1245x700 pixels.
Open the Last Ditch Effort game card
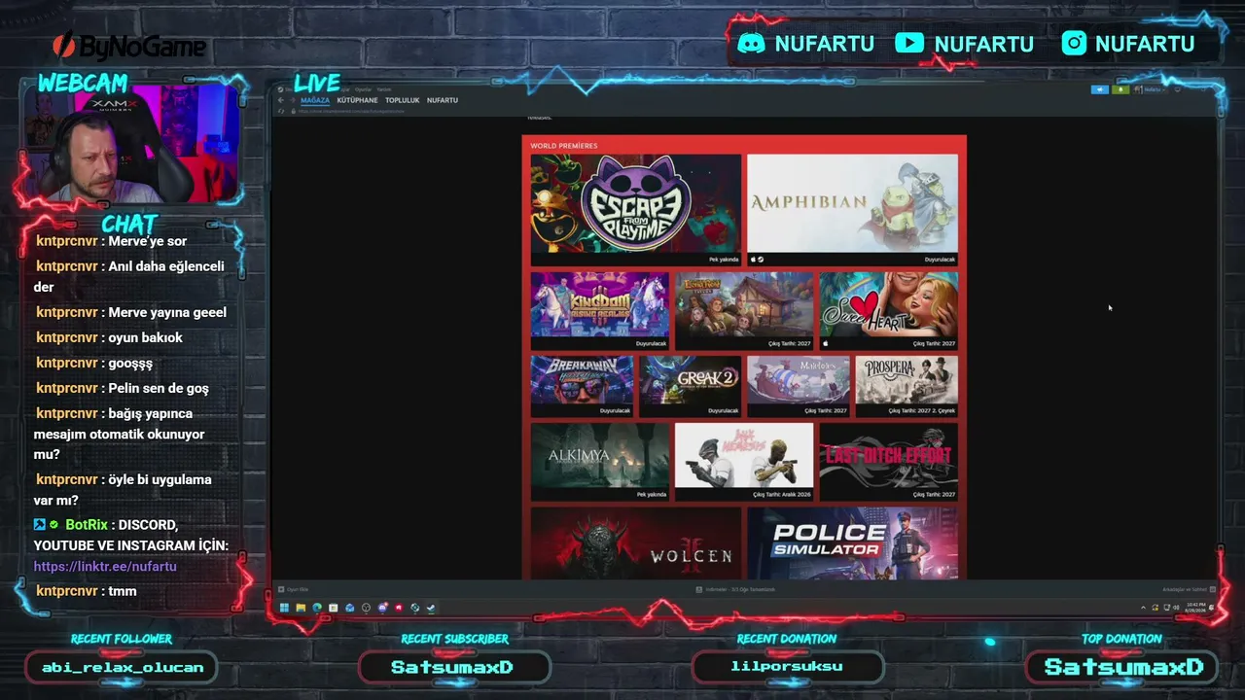(x=888, y=461)
